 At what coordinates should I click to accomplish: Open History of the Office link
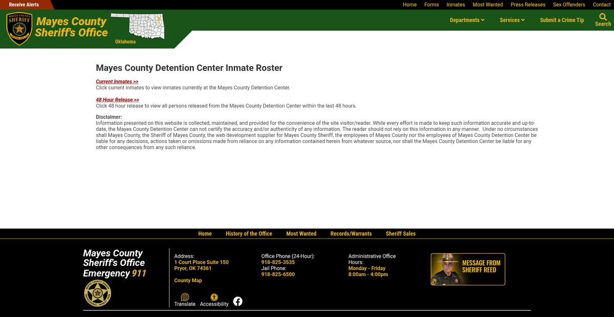(249, 234)
